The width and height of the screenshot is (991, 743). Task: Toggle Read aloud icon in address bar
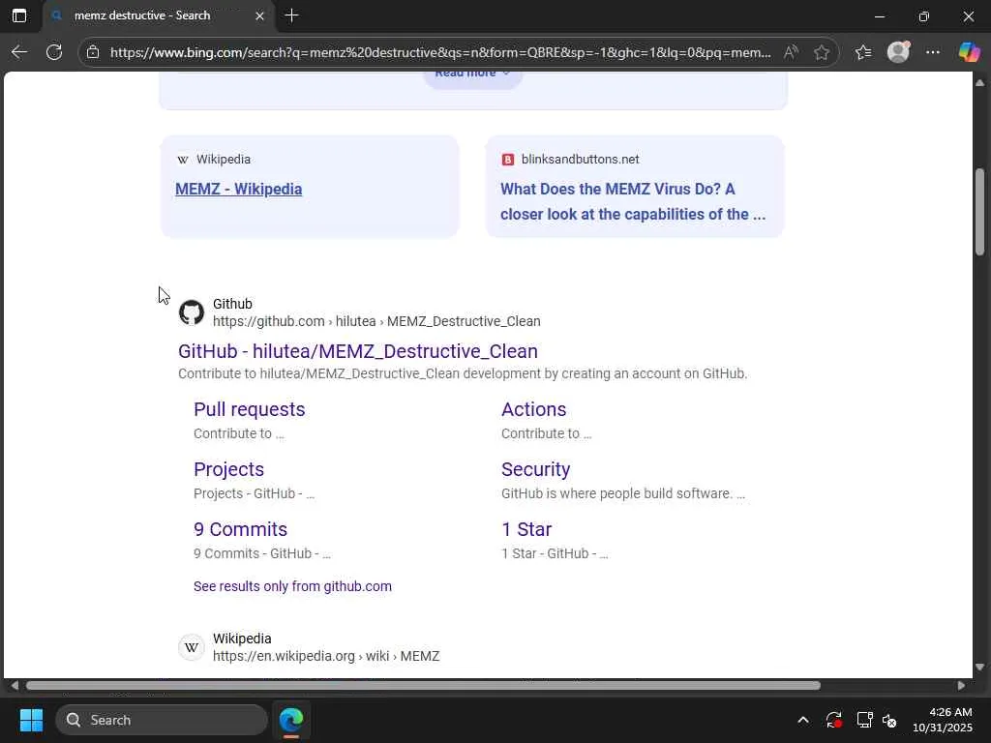tap(791, 52)
